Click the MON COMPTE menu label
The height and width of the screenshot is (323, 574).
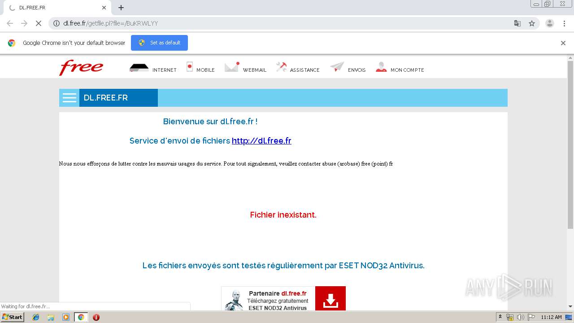coord(407,70)
